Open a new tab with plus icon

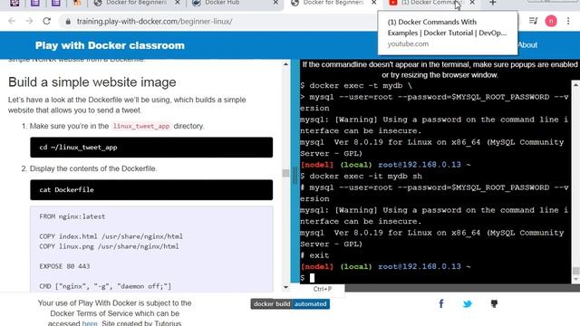pyautogui.click(x=492, y=3)
